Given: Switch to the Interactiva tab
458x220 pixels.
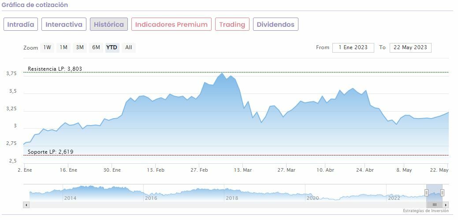Looking at the screenshot, I should pos(64,24).
